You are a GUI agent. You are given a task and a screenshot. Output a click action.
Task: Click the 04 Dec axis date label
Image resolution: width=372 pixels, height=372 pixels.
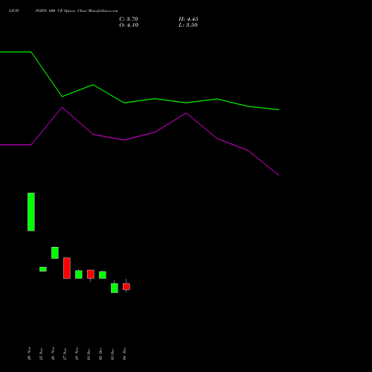coord(124,353)
